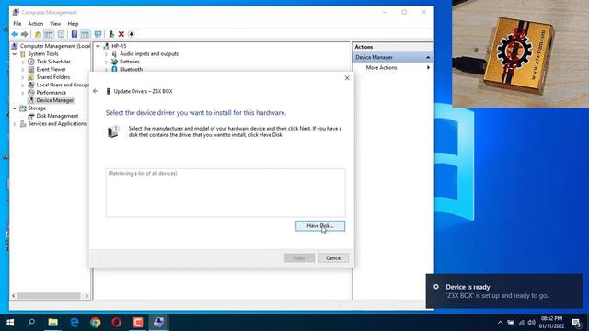Open the Help menu

coord(73,24)
